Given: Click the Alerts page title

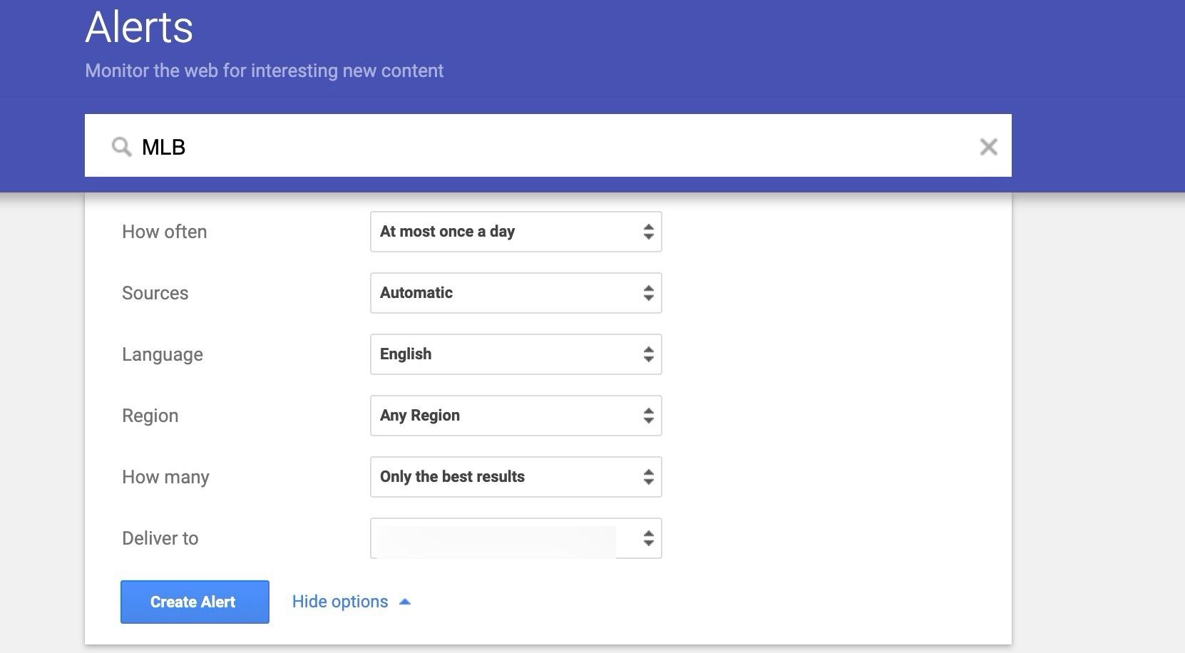Looking at the screenshot, I should point(138,27).
